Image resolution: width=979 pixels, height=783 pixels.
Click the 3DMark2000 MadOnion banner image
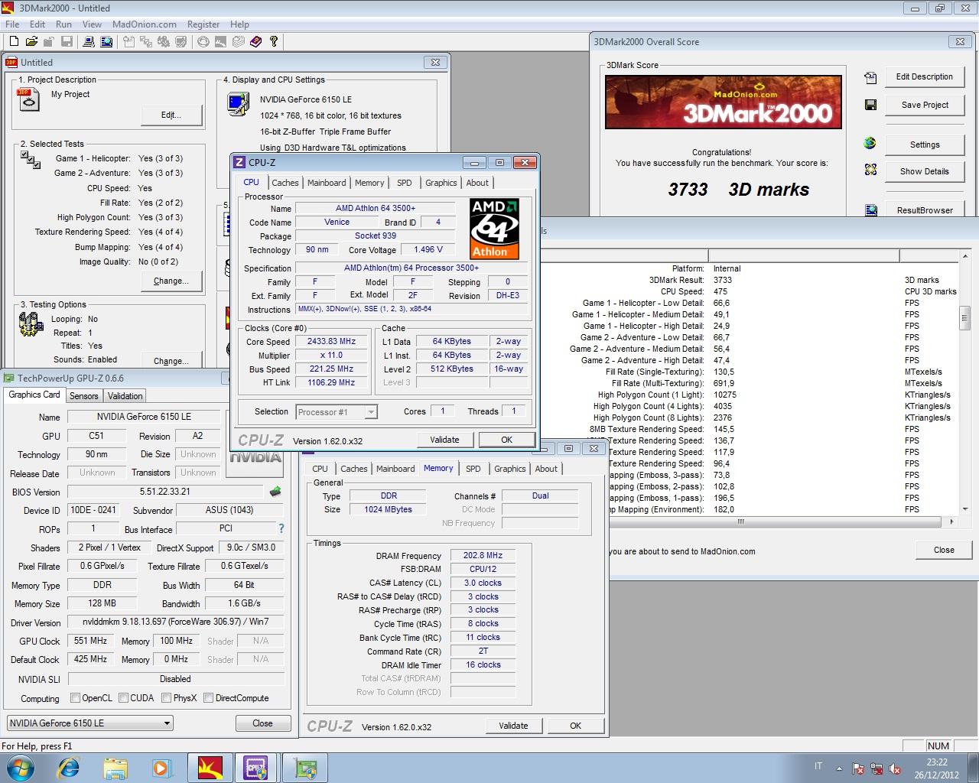(724, 102)
